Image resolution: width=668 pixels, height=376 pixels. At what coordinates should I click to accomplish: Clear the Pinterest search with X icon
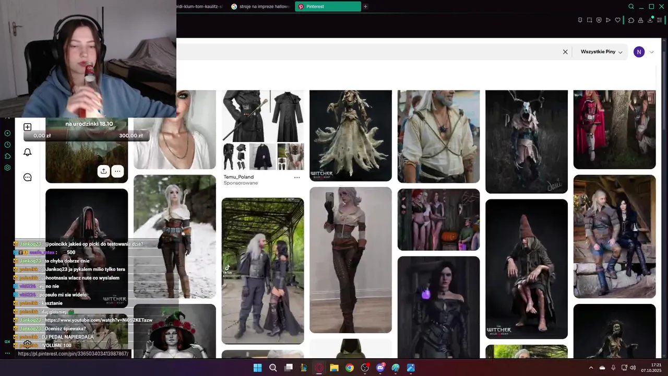(x=565, y=52)
